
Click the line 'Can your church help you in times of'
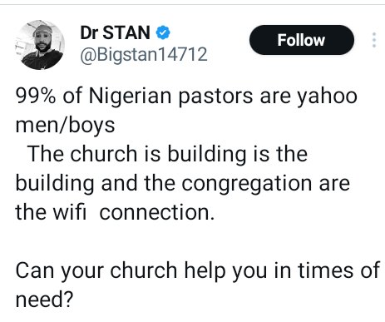197,270
